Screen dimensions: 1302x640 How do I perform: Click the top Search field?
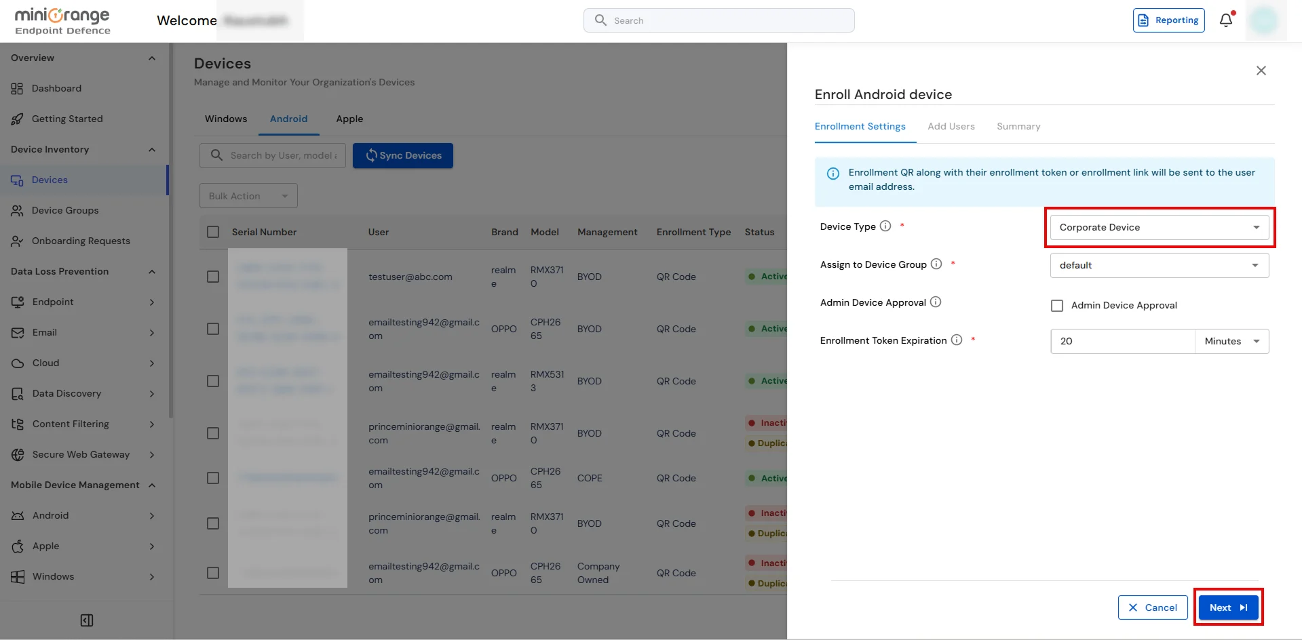(x=719, y=20)
